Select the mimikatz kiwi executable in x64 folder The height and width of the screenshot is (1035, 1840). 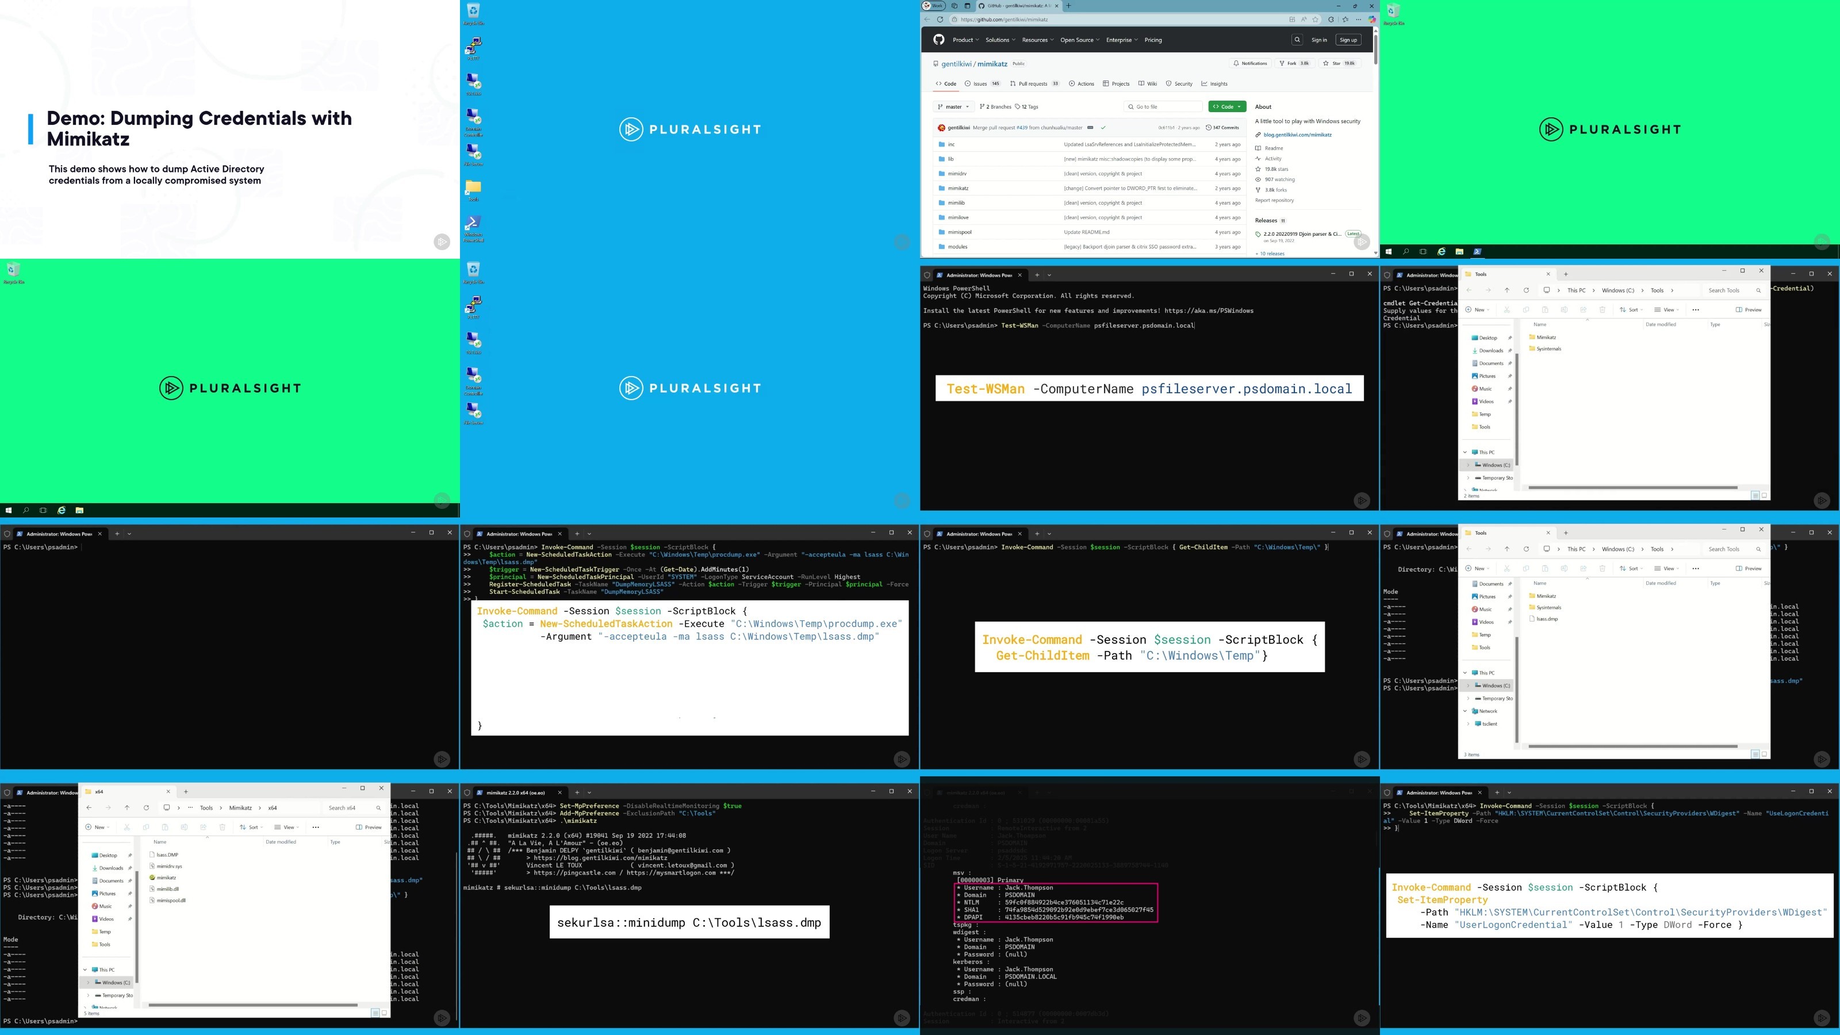pos(163,878)
